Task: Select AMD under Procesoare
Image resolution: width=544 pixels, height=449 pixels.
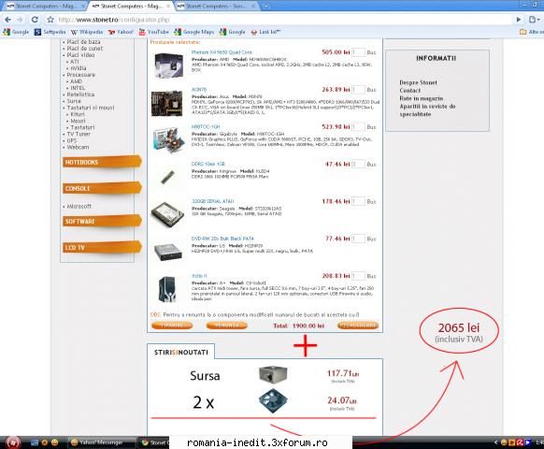Action: pos(76,81)
